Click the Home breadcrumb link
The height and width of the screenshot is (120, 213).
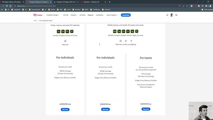click(x=35, y=21)
